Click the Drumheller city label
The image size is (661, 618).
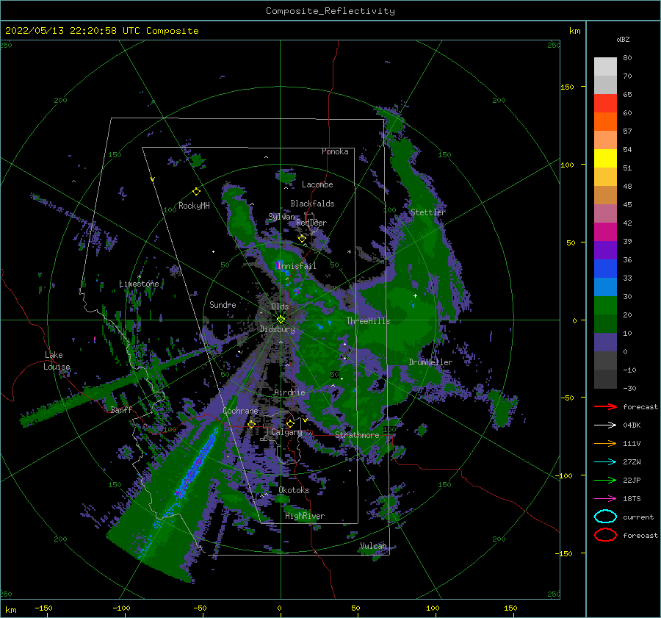point(430,362)
